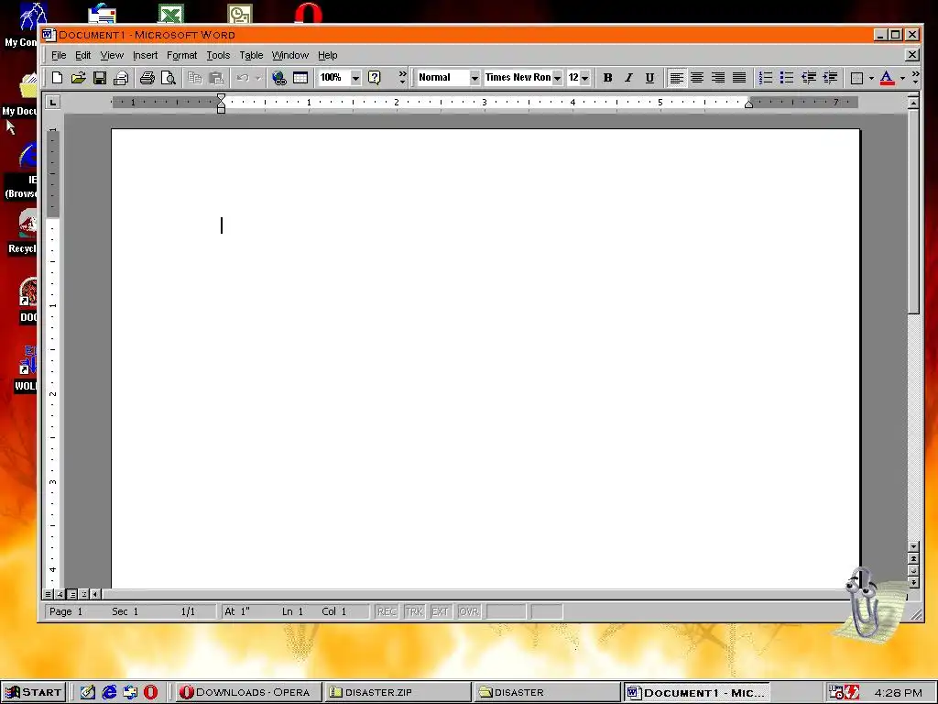
Task: Set Align Right paragraph alignment
Action: [x=718, y=78]
